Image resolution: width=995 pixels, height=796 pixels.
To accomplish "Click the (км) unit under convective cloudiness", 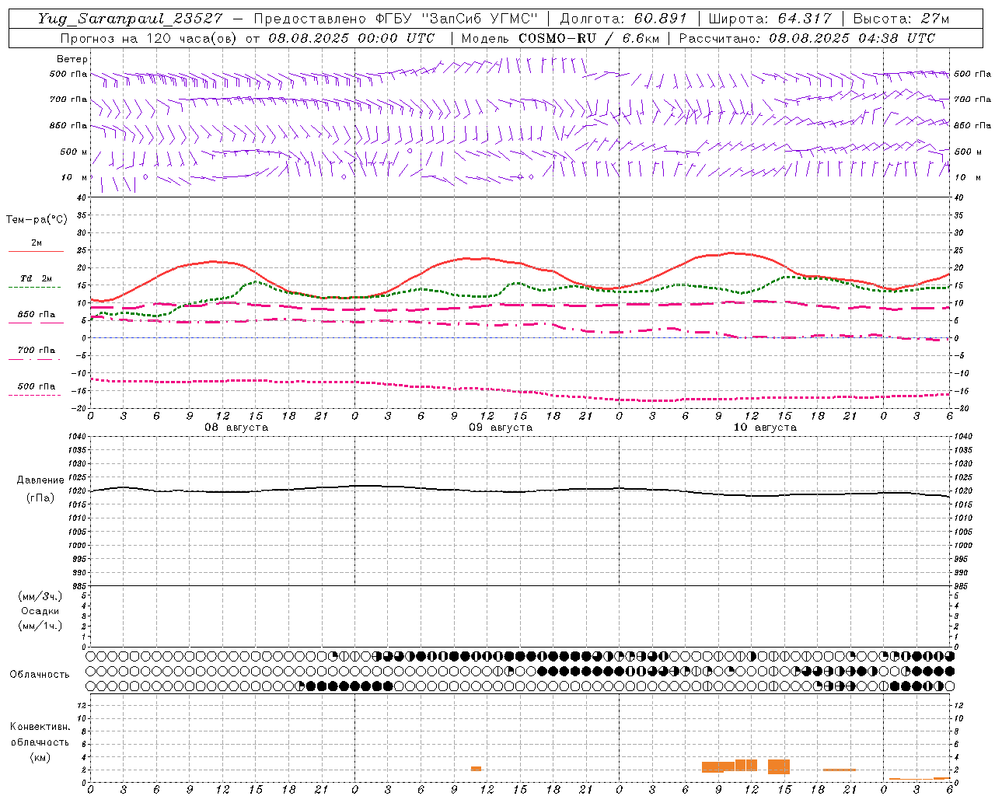I will (40, 757).
